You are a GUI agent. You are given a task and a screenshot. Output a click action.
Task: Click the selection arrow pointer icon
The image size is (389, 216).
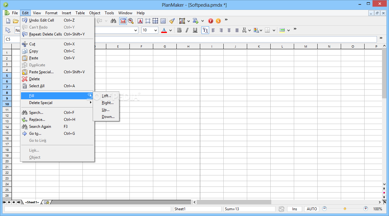point(8,30)
